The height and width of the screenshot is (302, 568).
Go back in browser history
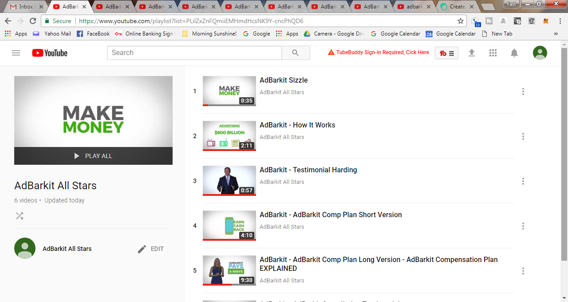pyautogui.click(x=8, y=21)
